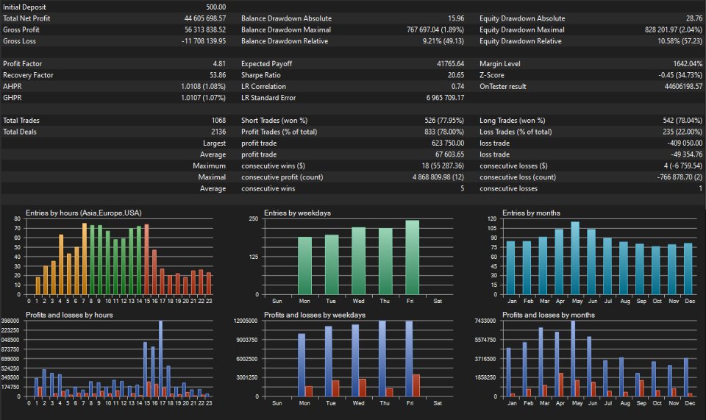Click the Initial Deposit label
The height and width of the screenshot is (420, 706).
coord(24,7)
